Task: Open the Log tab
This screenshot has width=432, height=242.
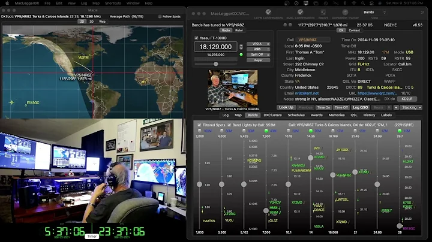Action: 226,115
